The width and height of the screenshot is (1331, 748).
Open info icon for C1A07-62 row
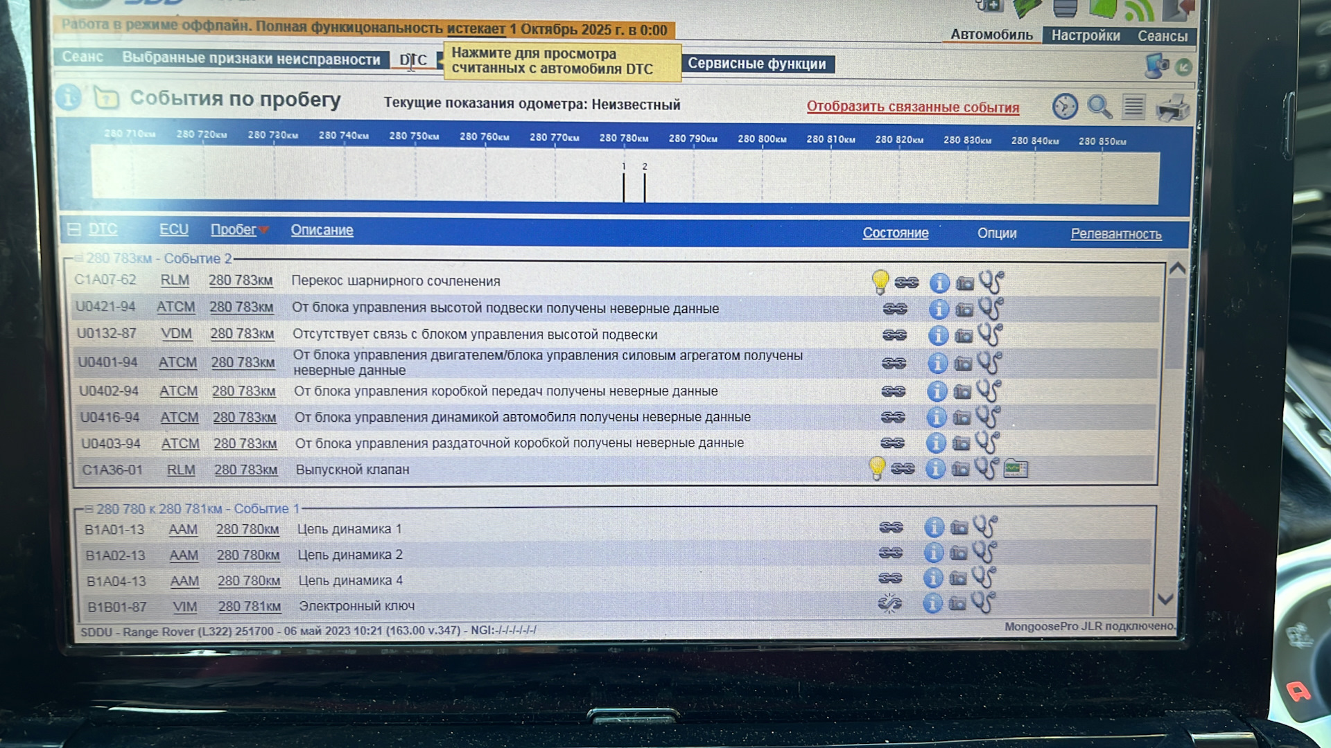[x=939, y=283]
